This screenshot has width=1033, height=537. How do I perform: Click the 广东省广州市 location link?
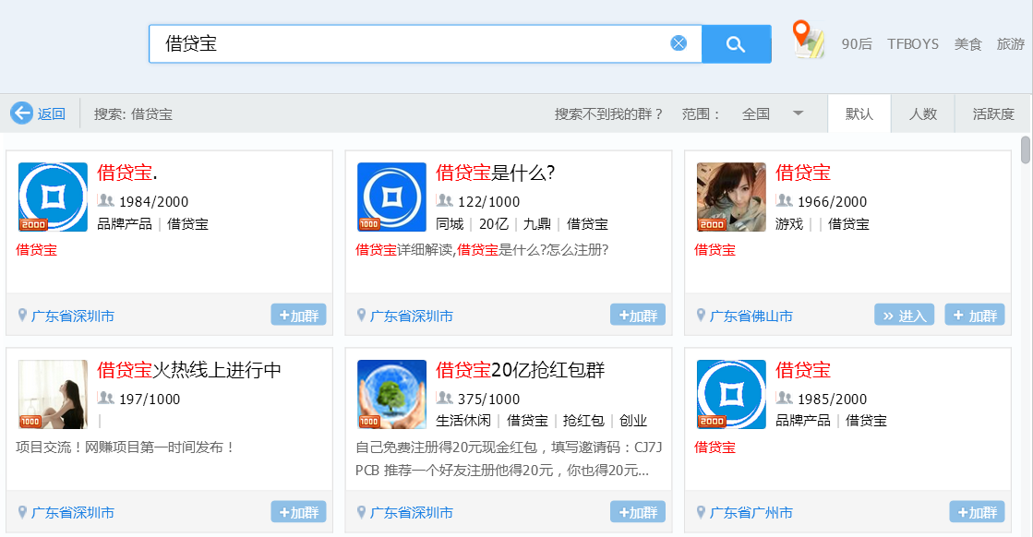coord(751,513)
